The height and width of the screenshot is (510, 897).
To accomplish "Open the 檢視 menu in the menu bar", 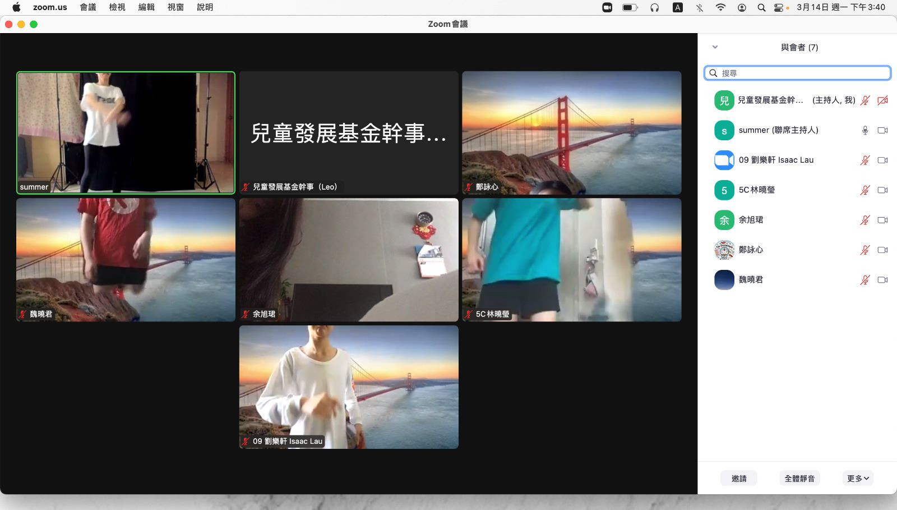I will pos(117,7).
